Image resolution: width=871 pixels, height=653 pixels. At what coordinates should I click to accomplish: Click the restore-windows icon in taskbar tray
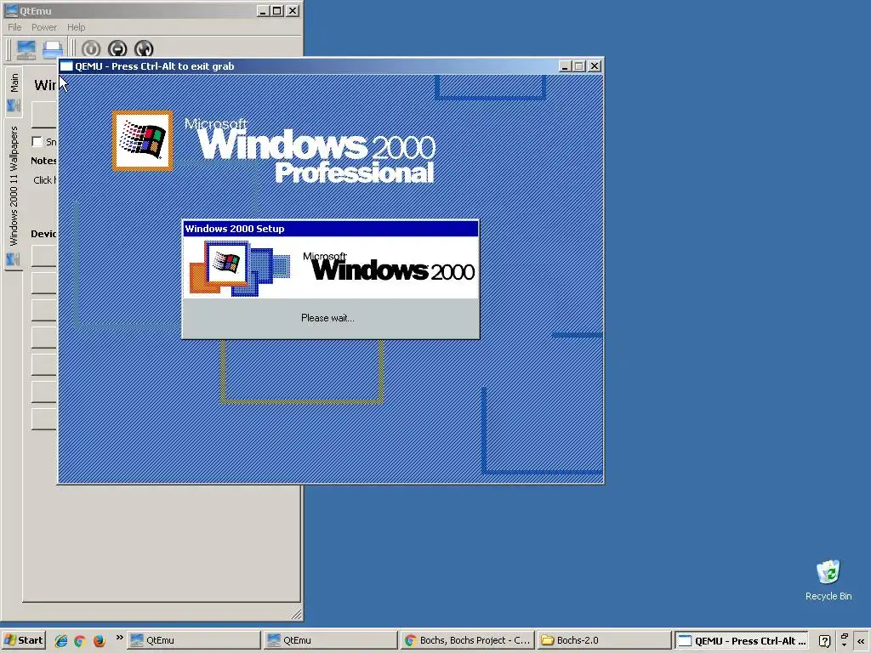pyautogui.click(x=845, y=637)
